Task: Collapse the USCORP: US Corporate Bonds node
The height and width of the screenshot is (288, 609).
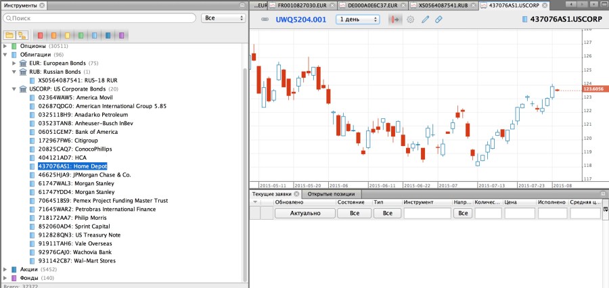Action: pos(14,89)
